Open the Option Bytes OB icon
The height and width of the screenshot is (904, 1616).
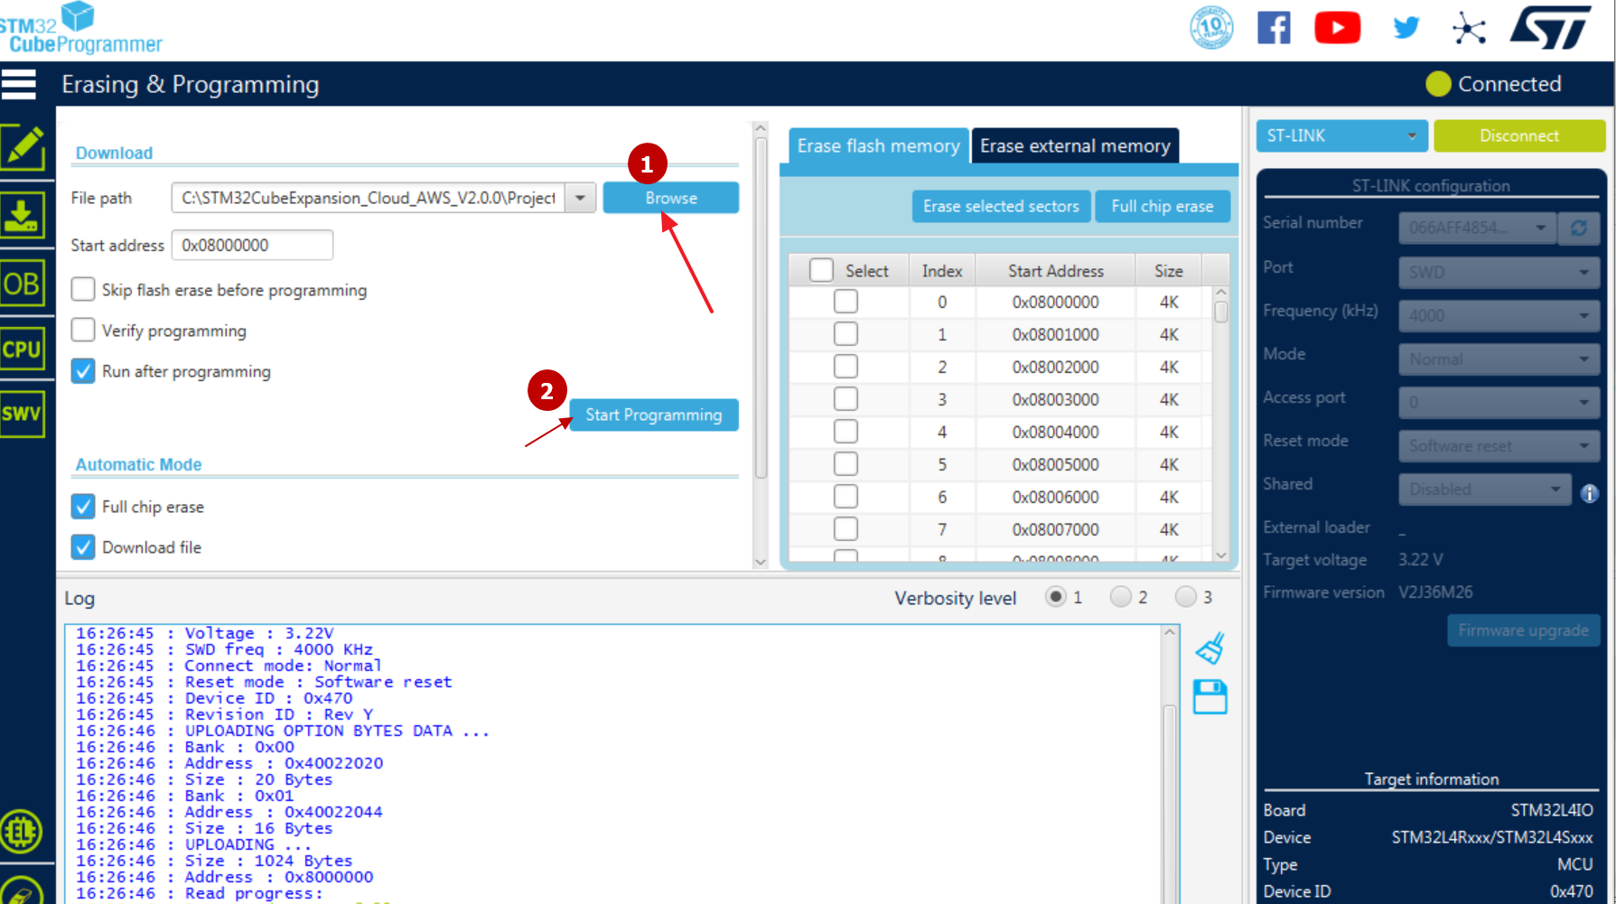(x=22, y=284)
